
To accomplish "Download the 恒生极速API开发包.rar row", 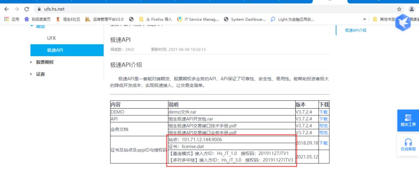I will pos(323,119).
